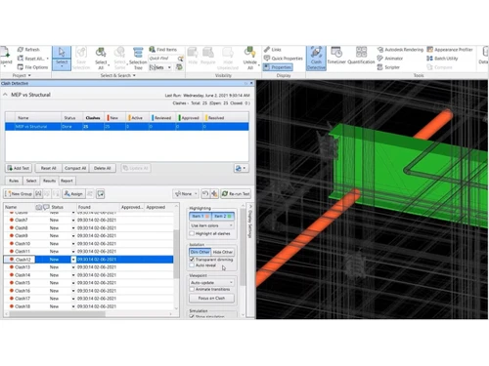
Task: Click the clash list horizontal scrollbar
Action: tap(57, 314)
